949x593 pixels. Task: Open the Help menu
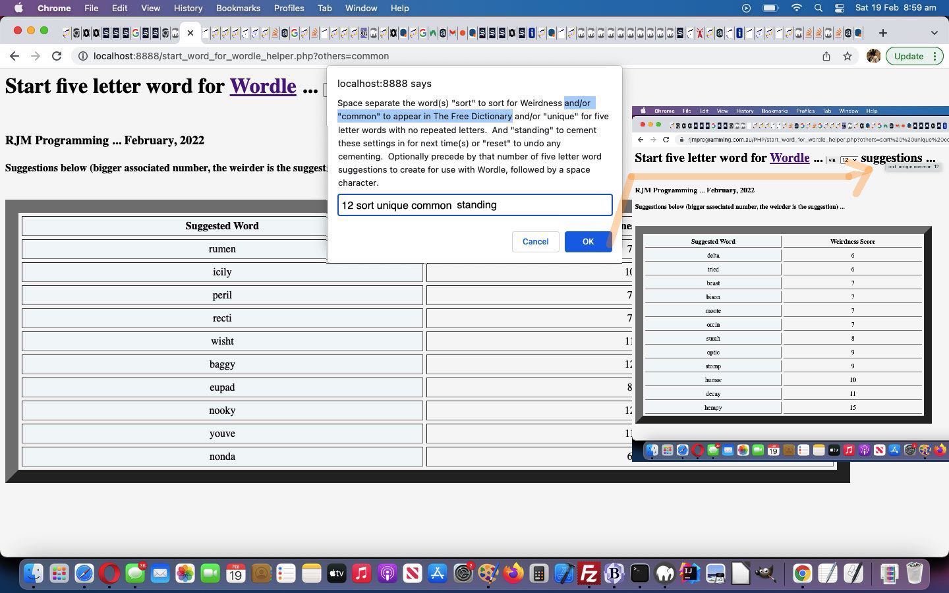pyautogui.click(x=399, y=8)
